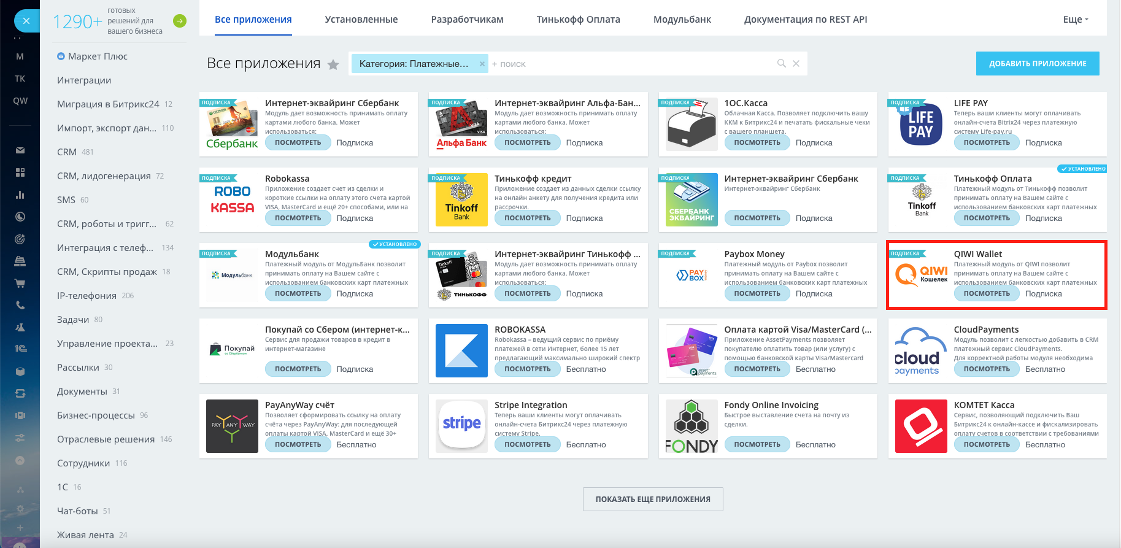1121x548 pixels.
Task: Open the 1C icon in left sidebar
Action: click(x=20, y=349)
